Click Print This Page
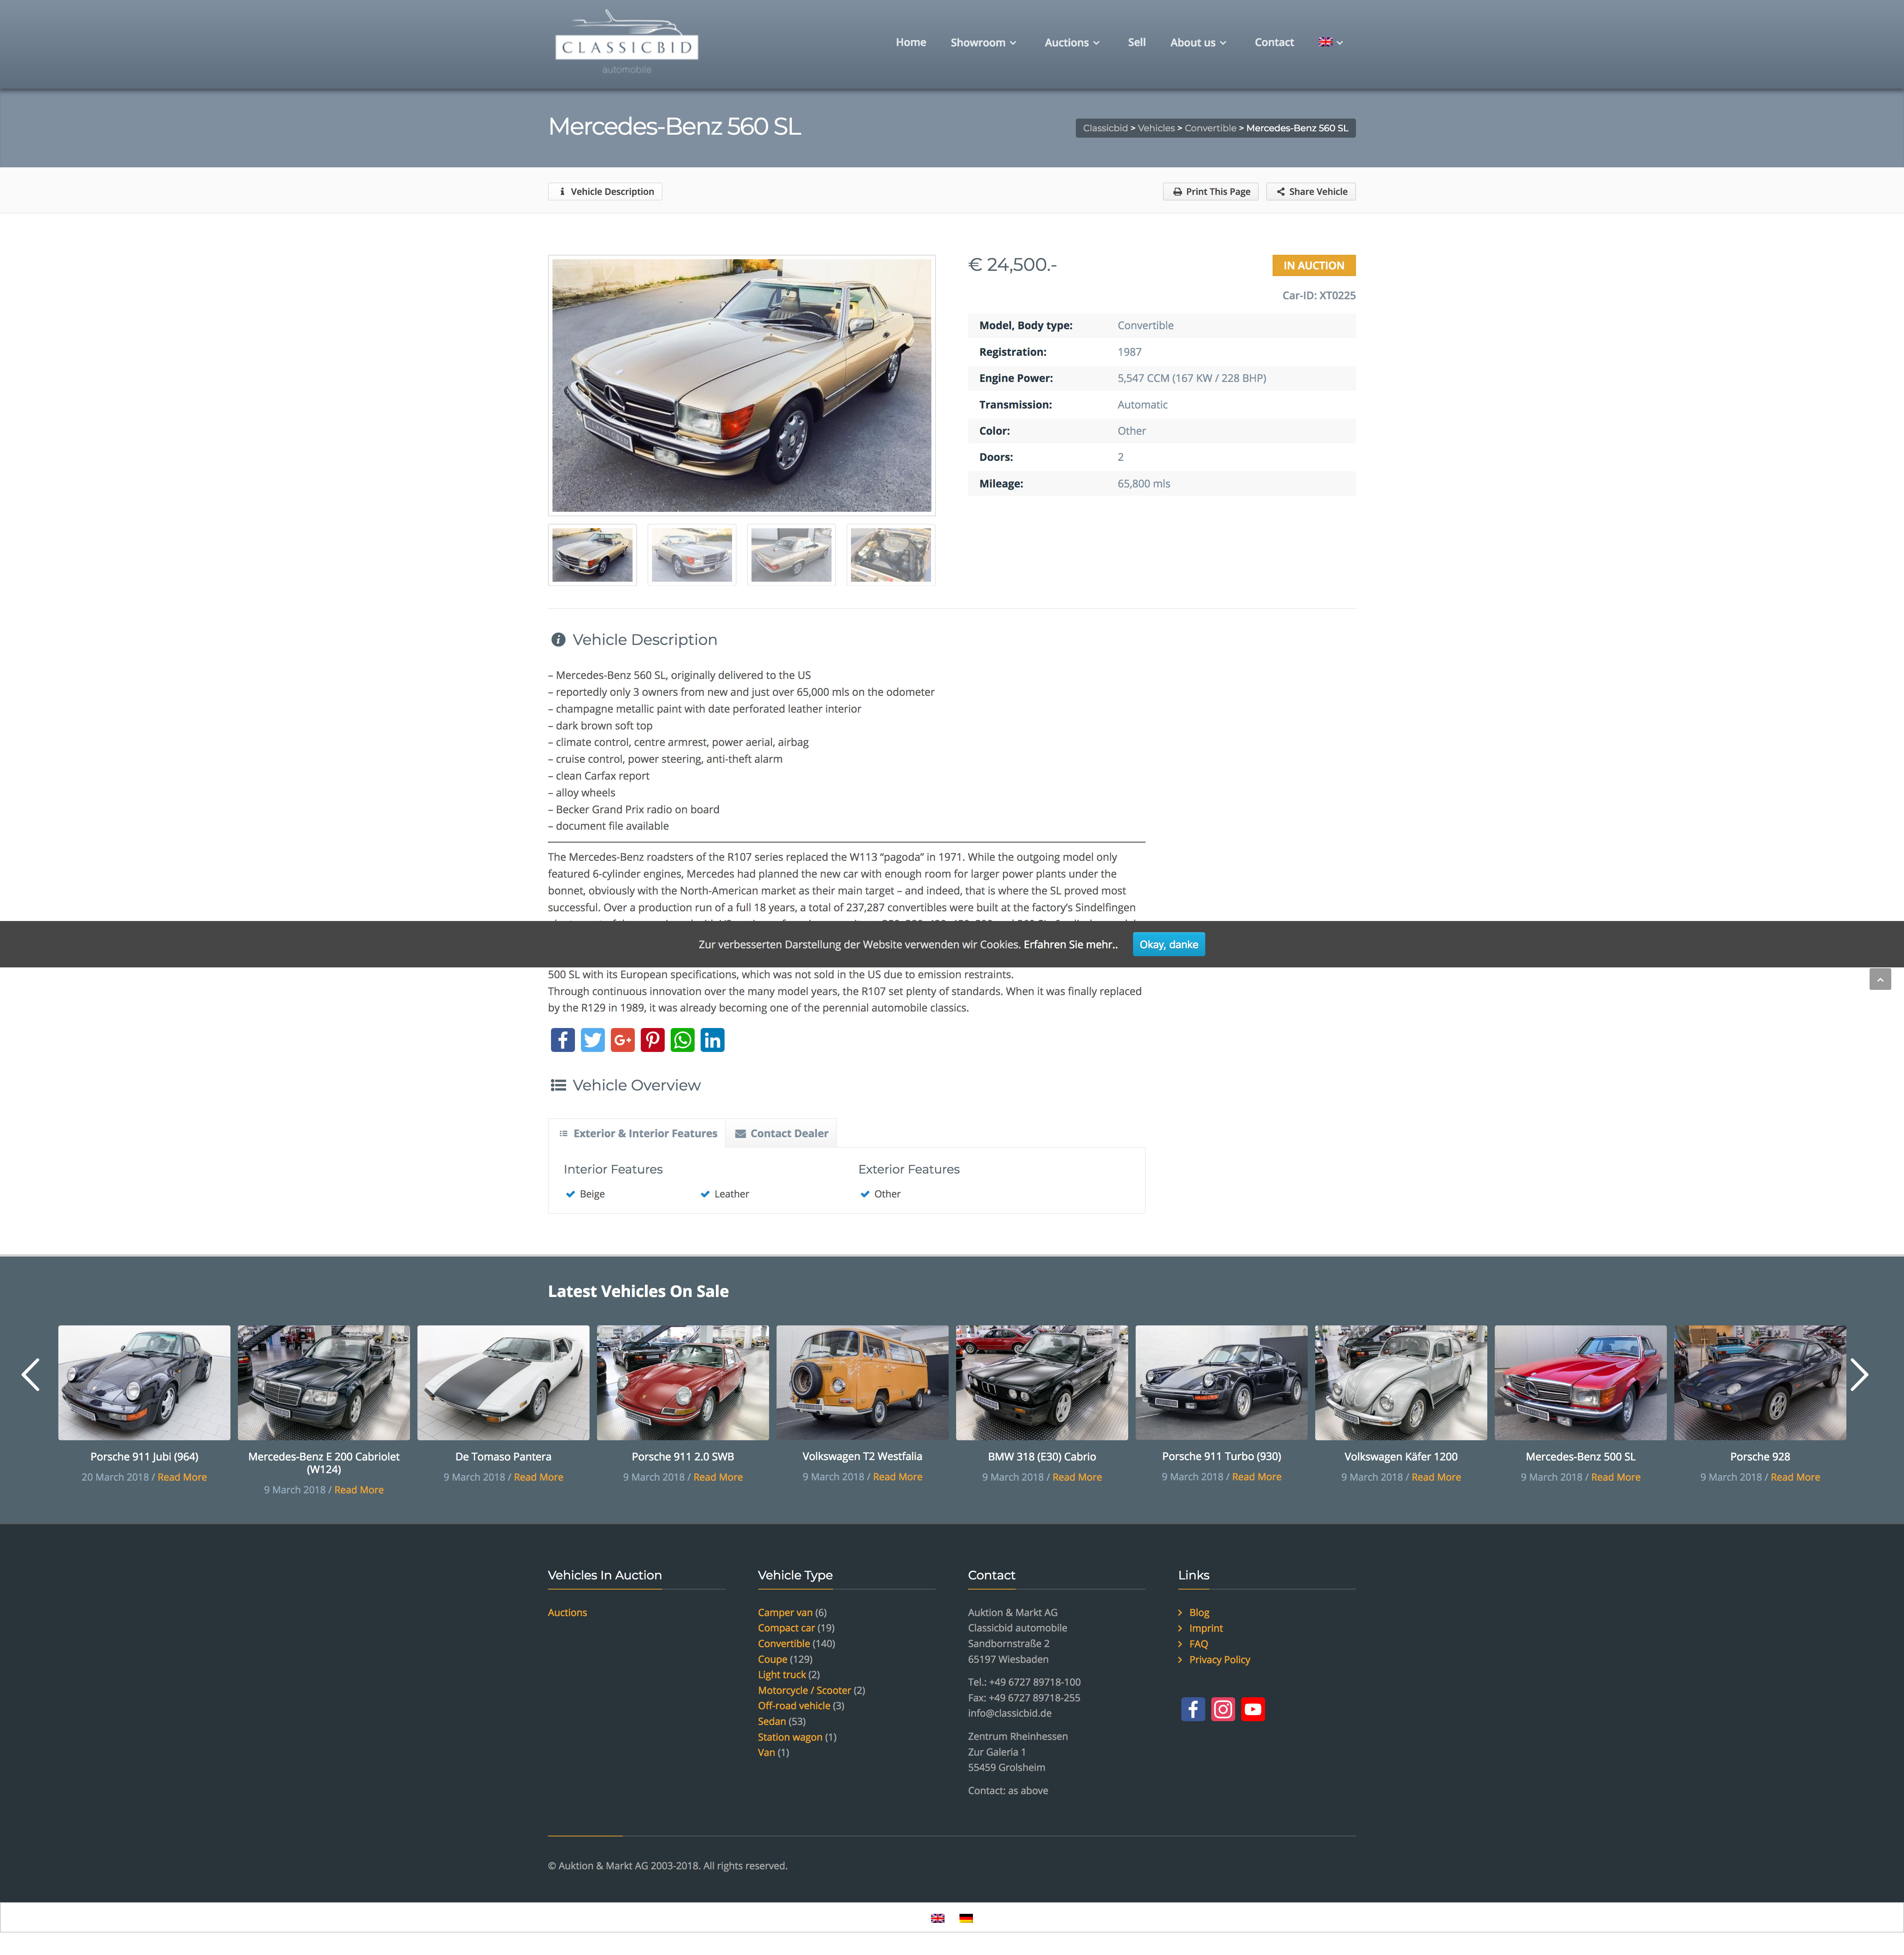The width and height of the screenshot is (1904, 1955). tap(1210, 191)
